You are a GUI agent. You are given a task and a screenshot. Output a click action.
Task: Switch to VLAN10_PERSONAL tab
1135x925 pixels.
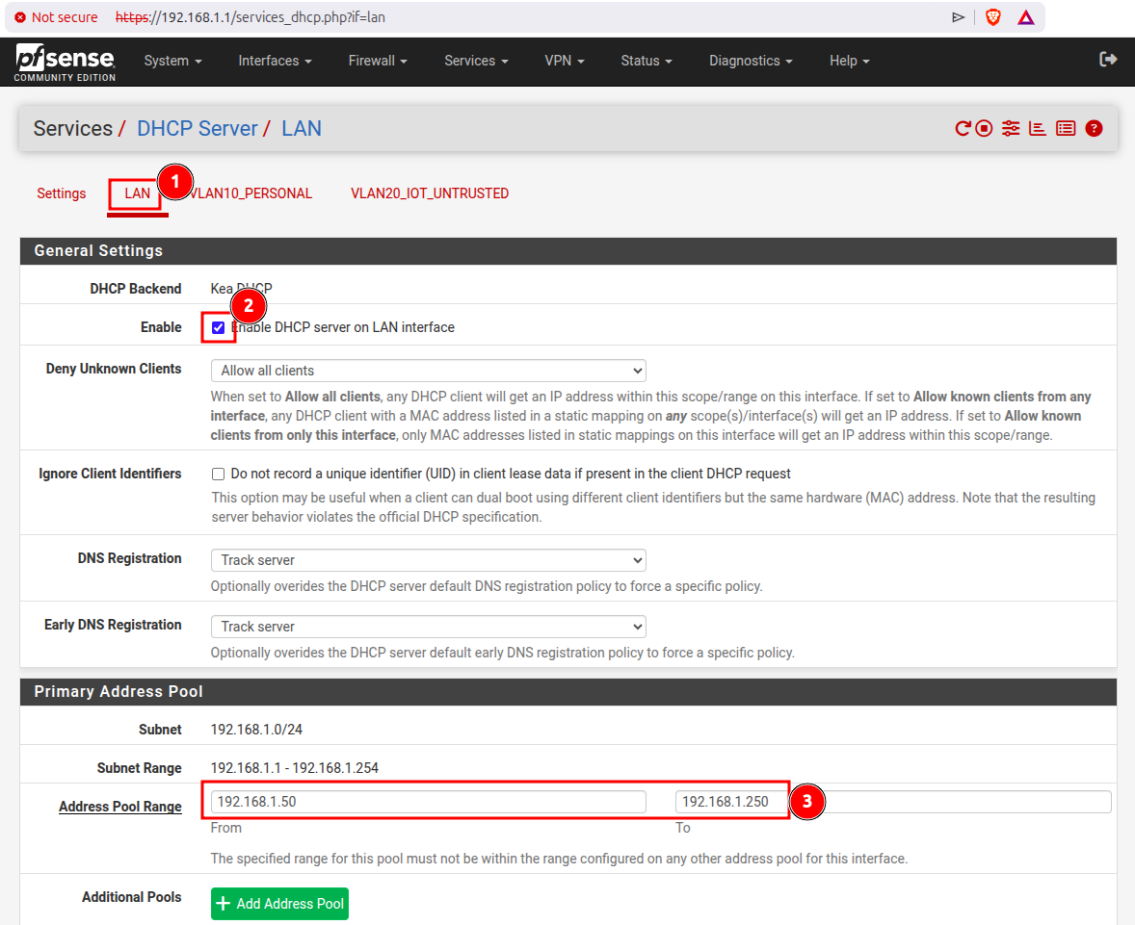tap(251, 193)
